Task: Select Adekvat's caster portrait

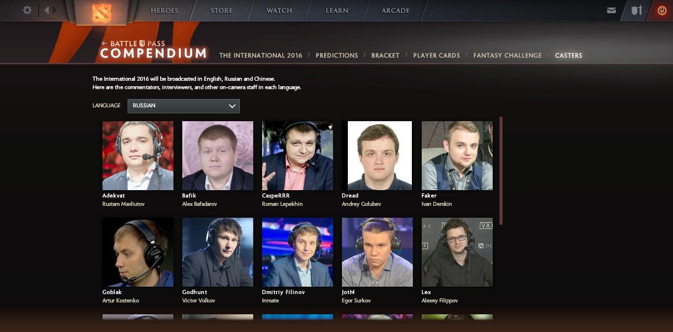Action: coord(138,156)
